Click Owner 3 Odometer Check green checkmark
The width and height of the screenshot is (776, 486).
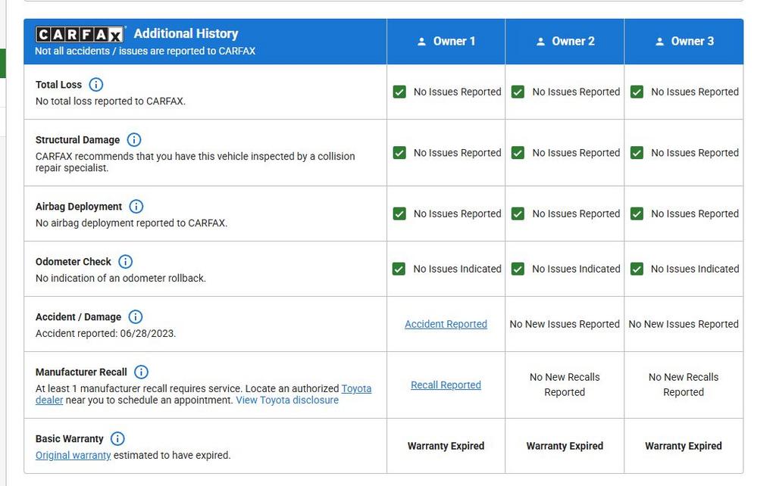[637, 269]
